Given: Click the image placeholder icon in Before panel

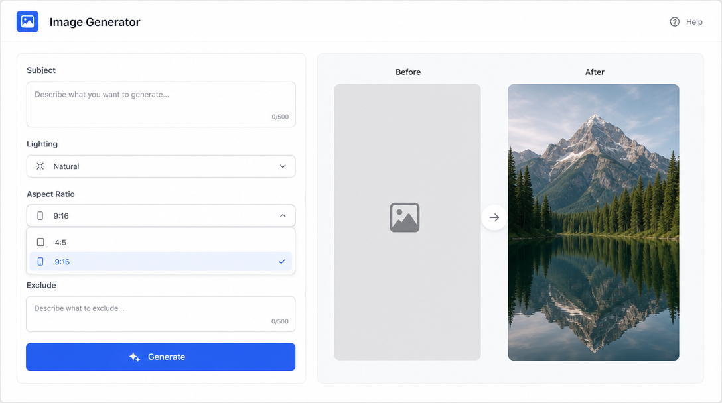Looking at the screenshot, I should [404, 217].
